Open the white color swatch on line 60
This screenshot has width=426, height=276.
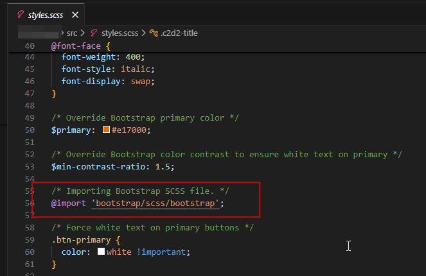coord(101,252)
